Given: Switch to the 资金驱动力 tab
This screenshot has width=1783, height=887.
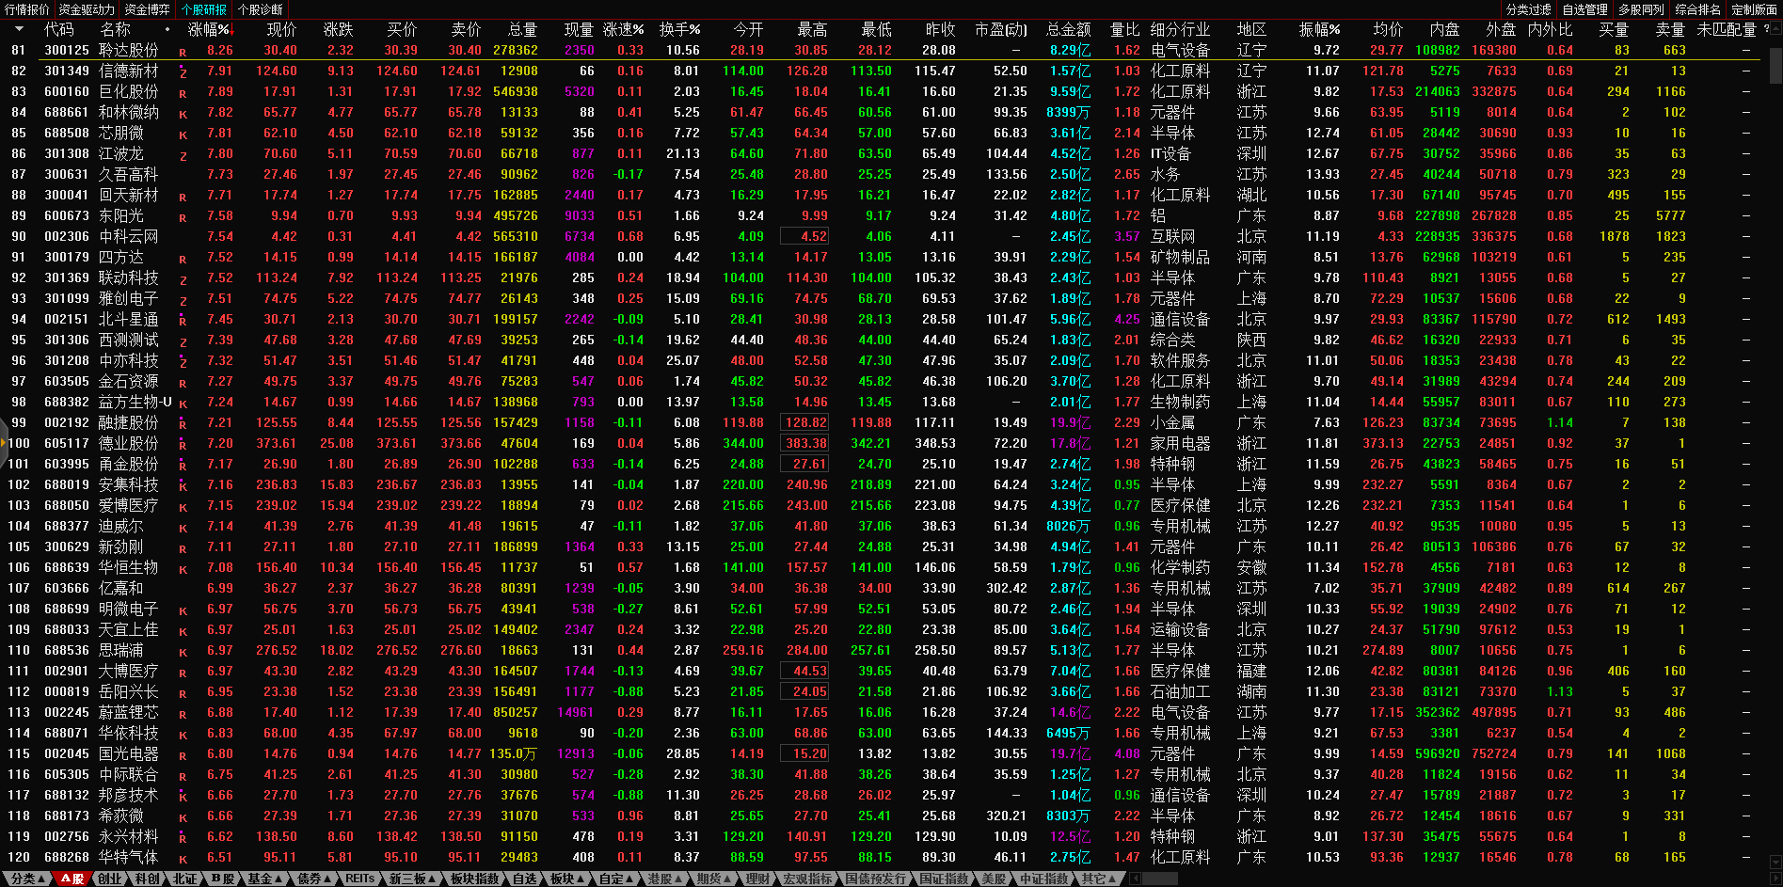Looking at the screenshot, I should coord(87,9).
